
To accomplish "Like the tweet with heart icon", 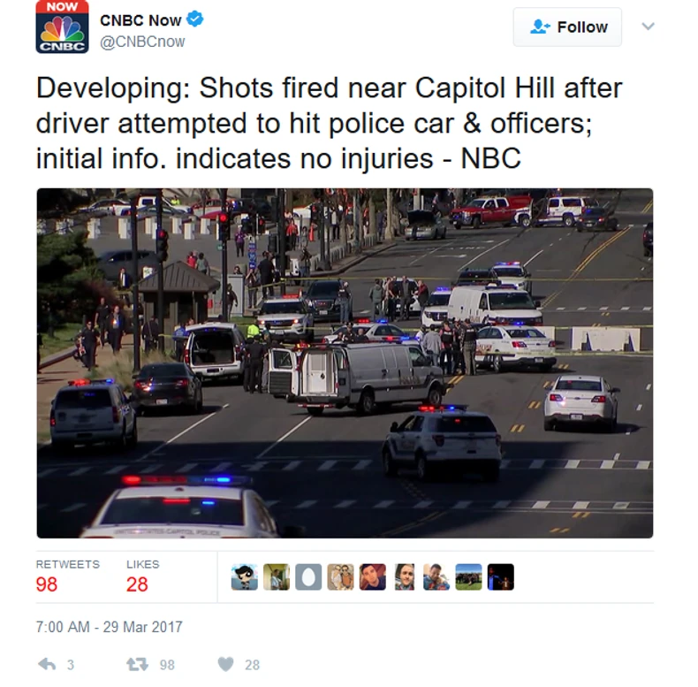I will [225, 664].
